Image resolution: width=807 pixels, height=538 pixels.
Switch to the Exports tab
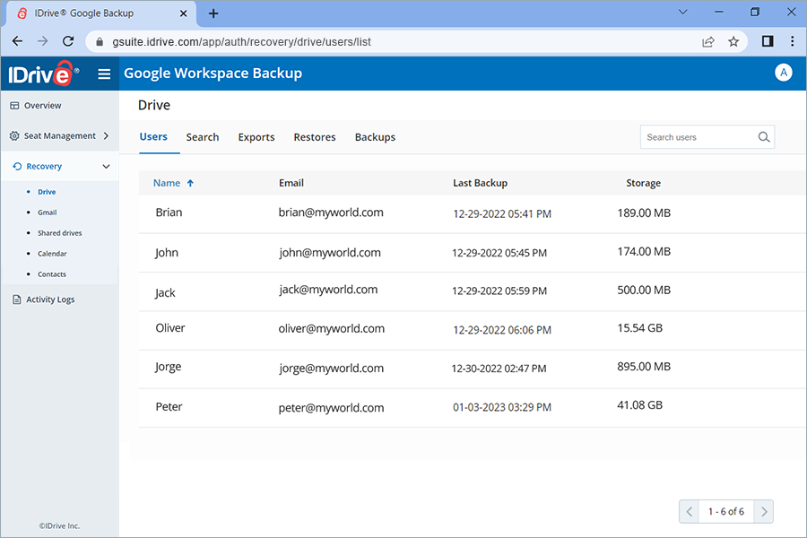[x=256, y=137]
